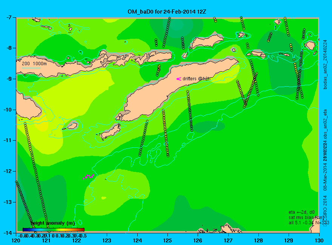Click longitude axis label "123"
This screenshot has width=332, height=245.
pos(107,240)
